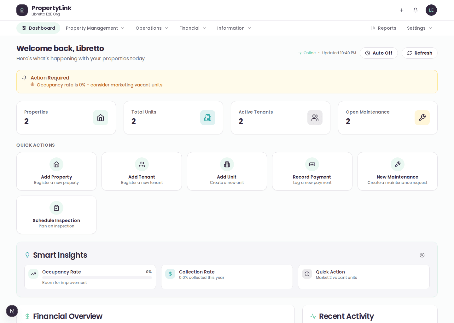Screen dimensions: 454x323
Task: Click the Collection Rate dollar icon
Action: click(170, 274)
